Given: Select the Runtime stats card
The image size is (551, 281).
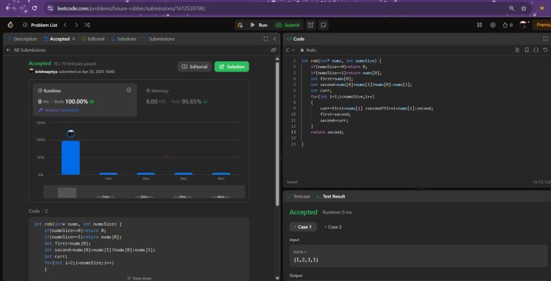Looking at the screenshot, I should (x=85, y=100).
